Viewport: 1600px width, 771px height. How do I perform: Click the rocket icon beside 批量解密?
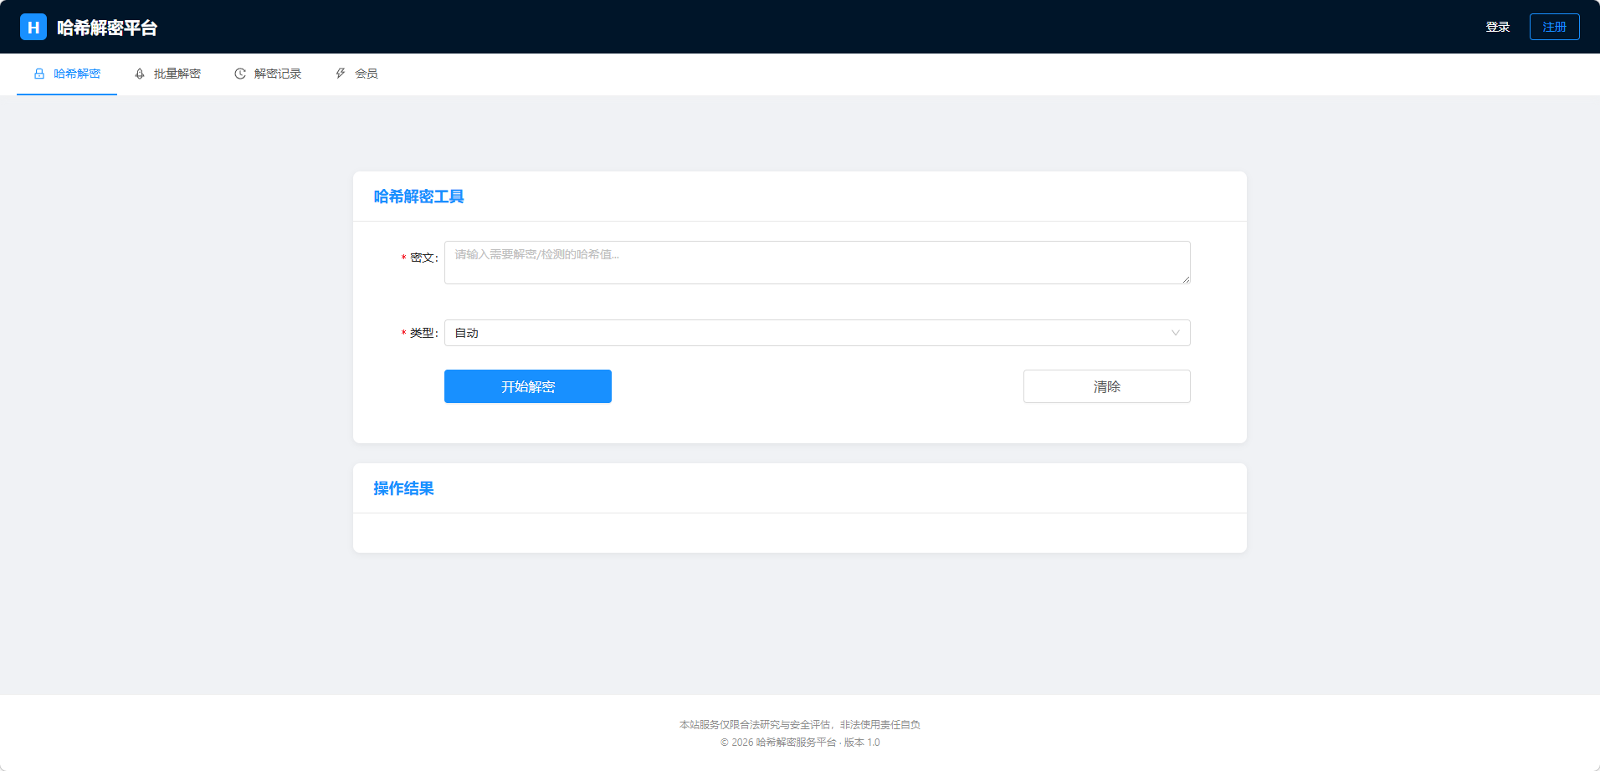140,74
